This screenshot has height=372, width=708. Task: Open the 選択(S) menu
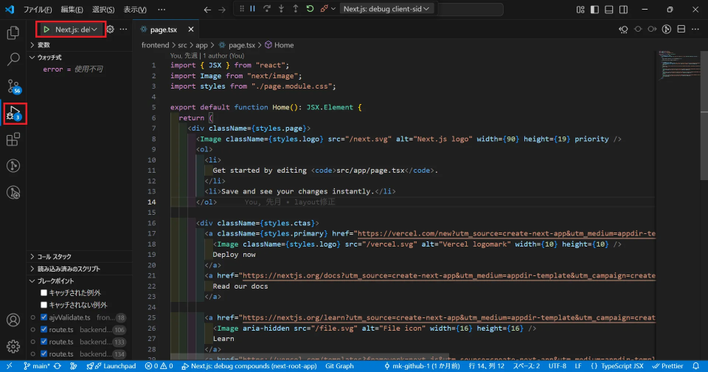pyautogui.click(x=103, y=10)
